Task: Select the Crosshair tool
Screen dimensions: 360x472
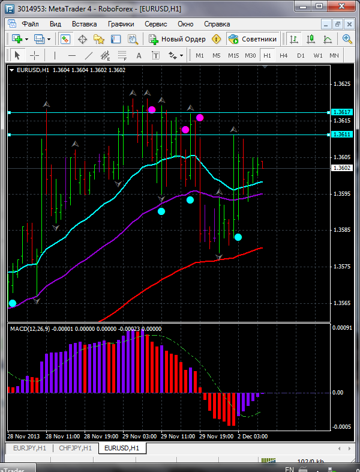Action: (x=35, y=55)
